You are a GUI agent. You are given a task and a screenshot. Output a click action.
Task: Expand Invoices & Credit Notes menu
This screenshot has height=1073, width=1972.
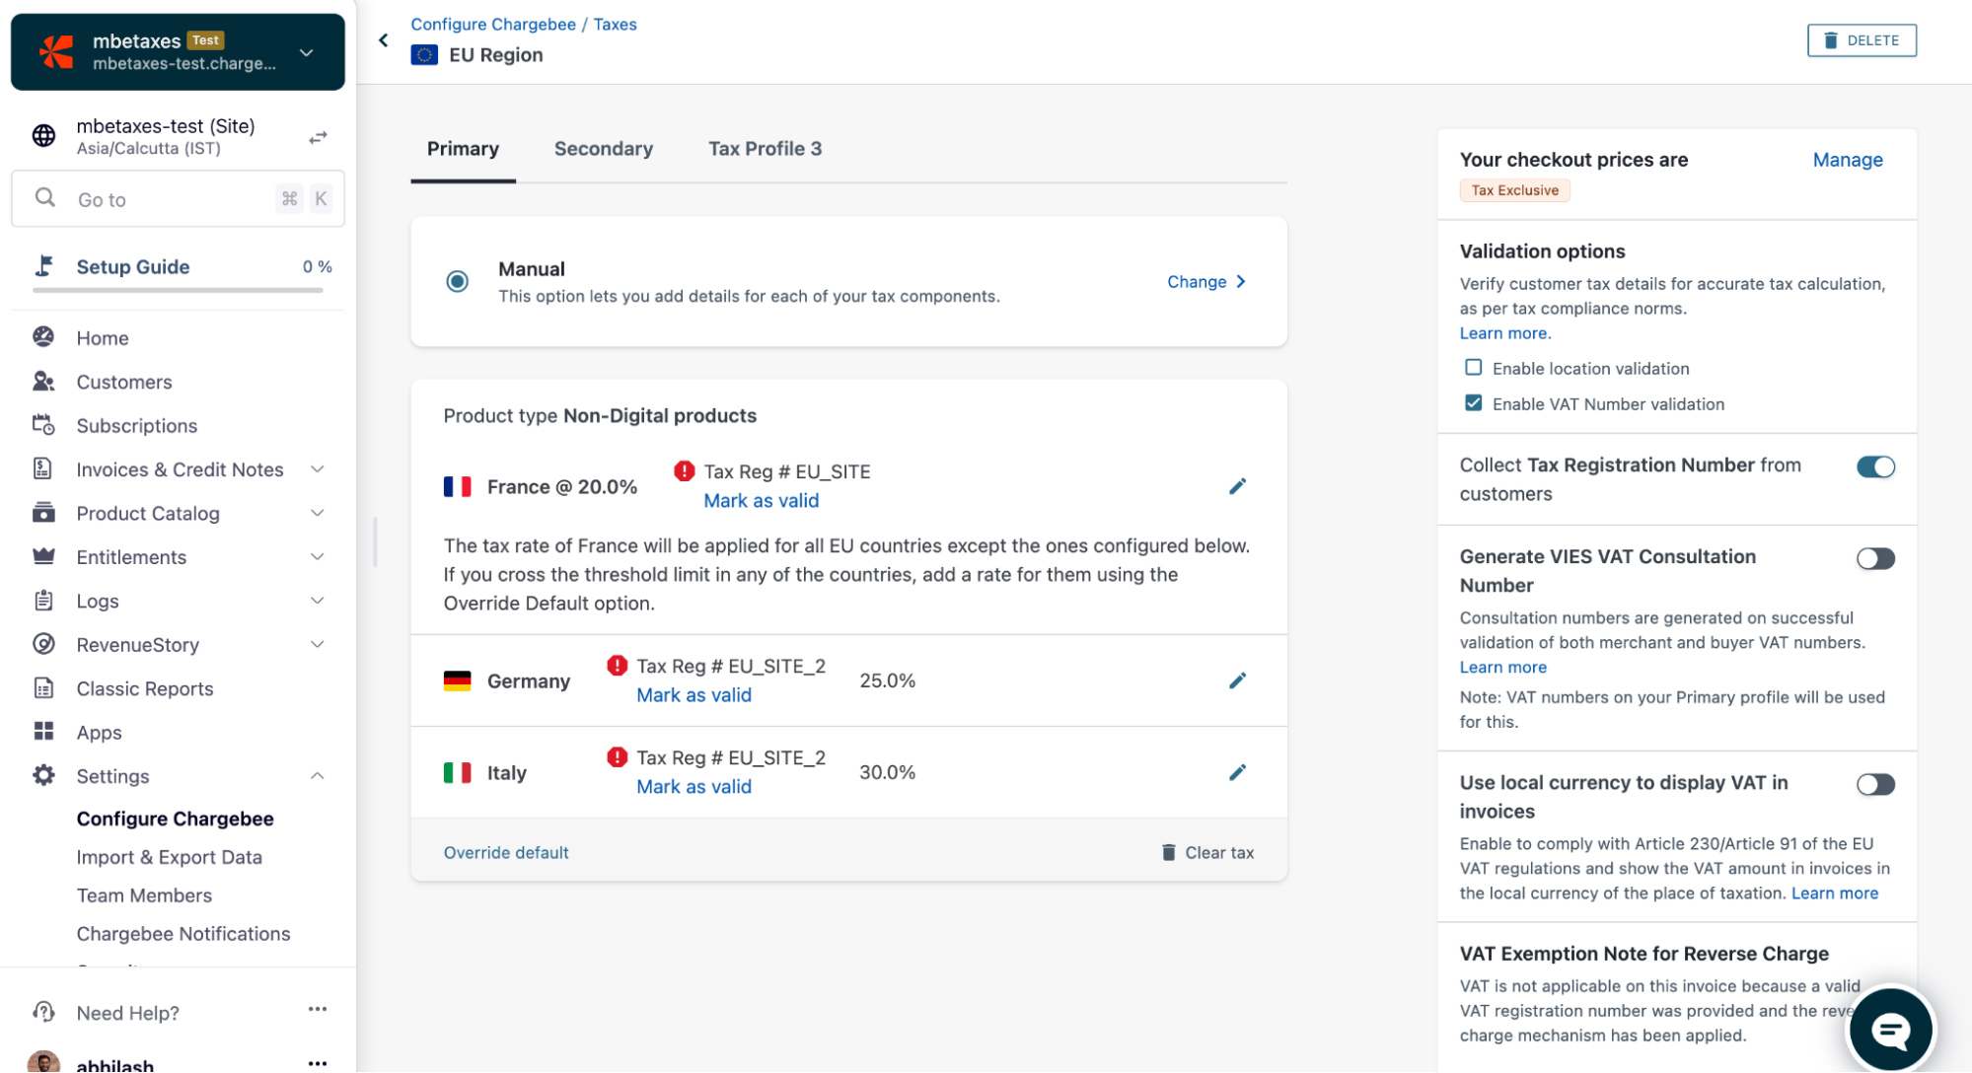click(318, 469)
